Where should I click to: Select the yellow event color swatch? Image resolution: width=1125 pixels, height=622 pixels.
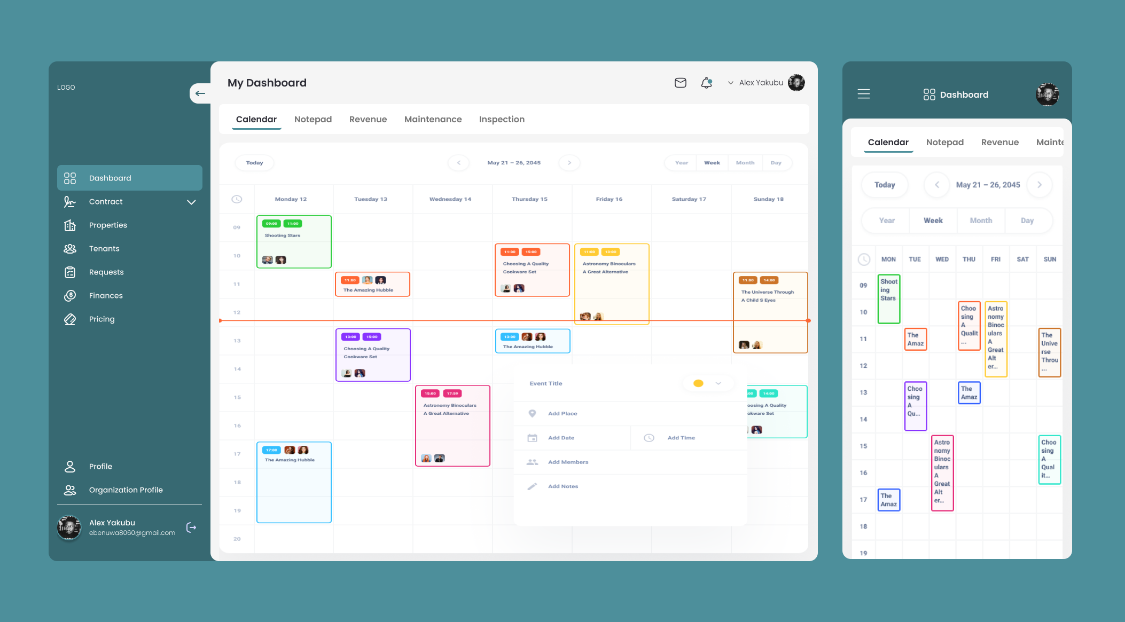coord(698,383)
